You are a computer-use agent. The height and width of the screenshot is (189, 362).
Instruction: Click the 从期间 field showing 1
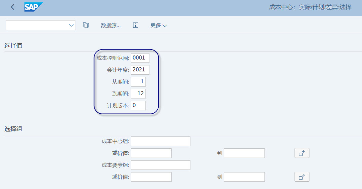(x=138, y=82)
